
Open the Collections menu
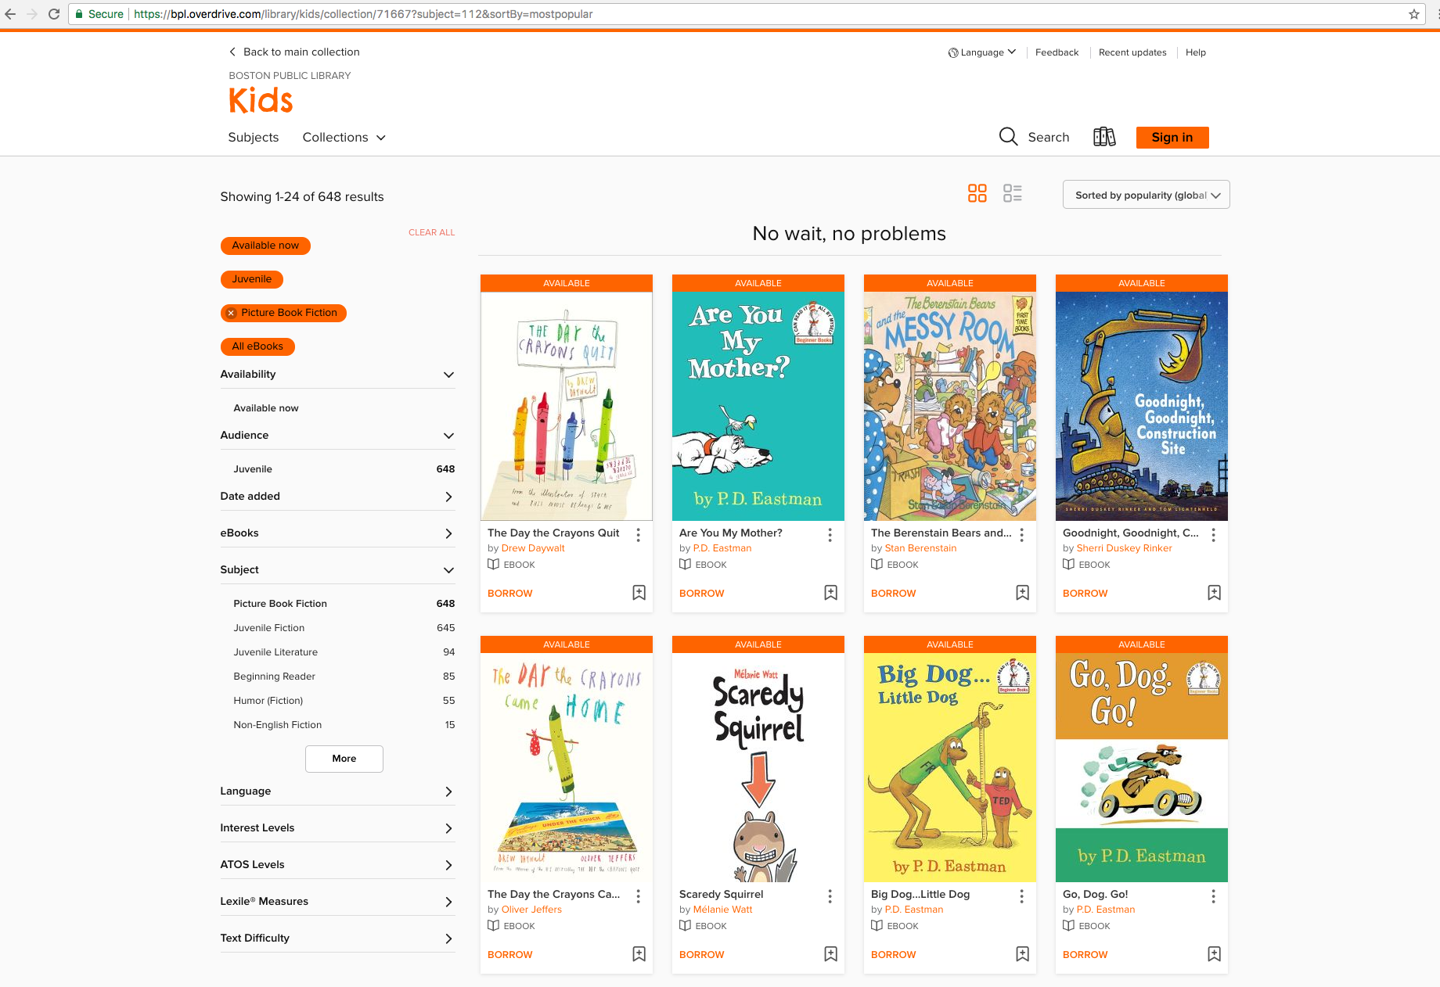point(344,138)
